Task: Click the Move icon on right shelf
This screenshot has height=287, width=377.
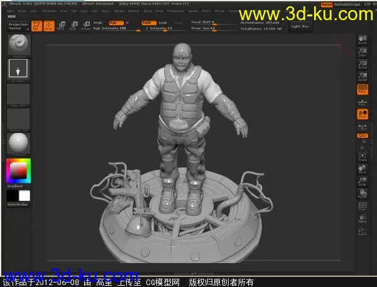Action: [x=363, y=169]
